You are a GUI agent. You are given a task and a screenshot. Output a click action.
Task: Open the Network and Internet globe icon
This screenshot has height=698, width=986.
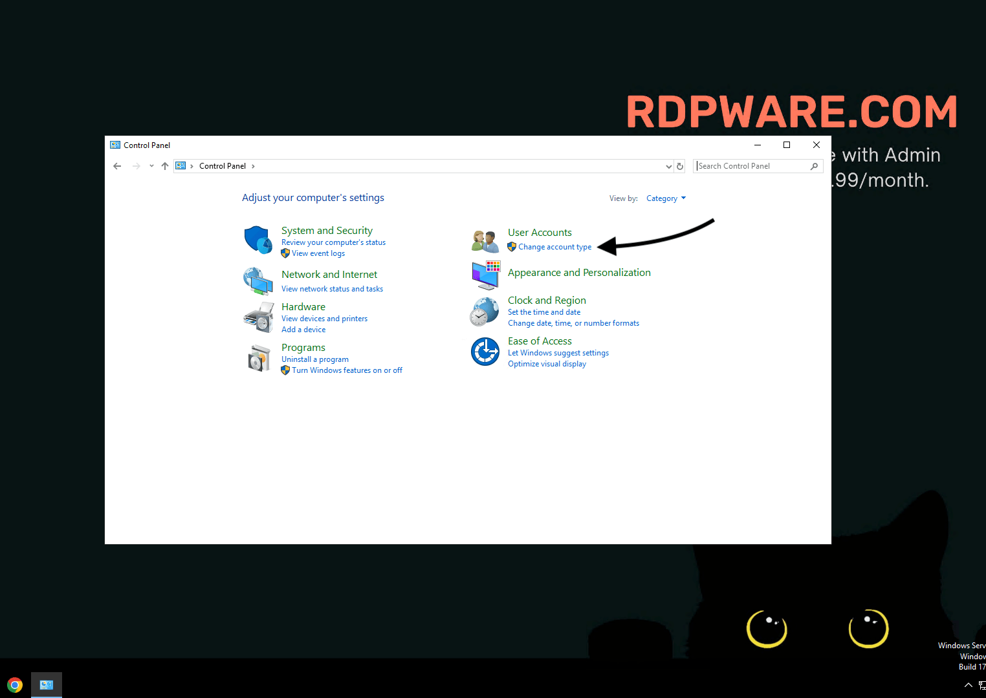(x=258, y=281)
